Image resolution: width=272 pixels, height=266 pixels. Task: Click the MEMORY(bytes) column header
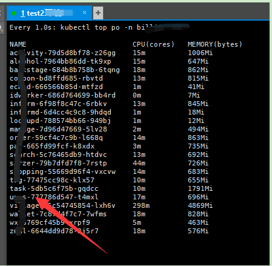click(215, 44)
